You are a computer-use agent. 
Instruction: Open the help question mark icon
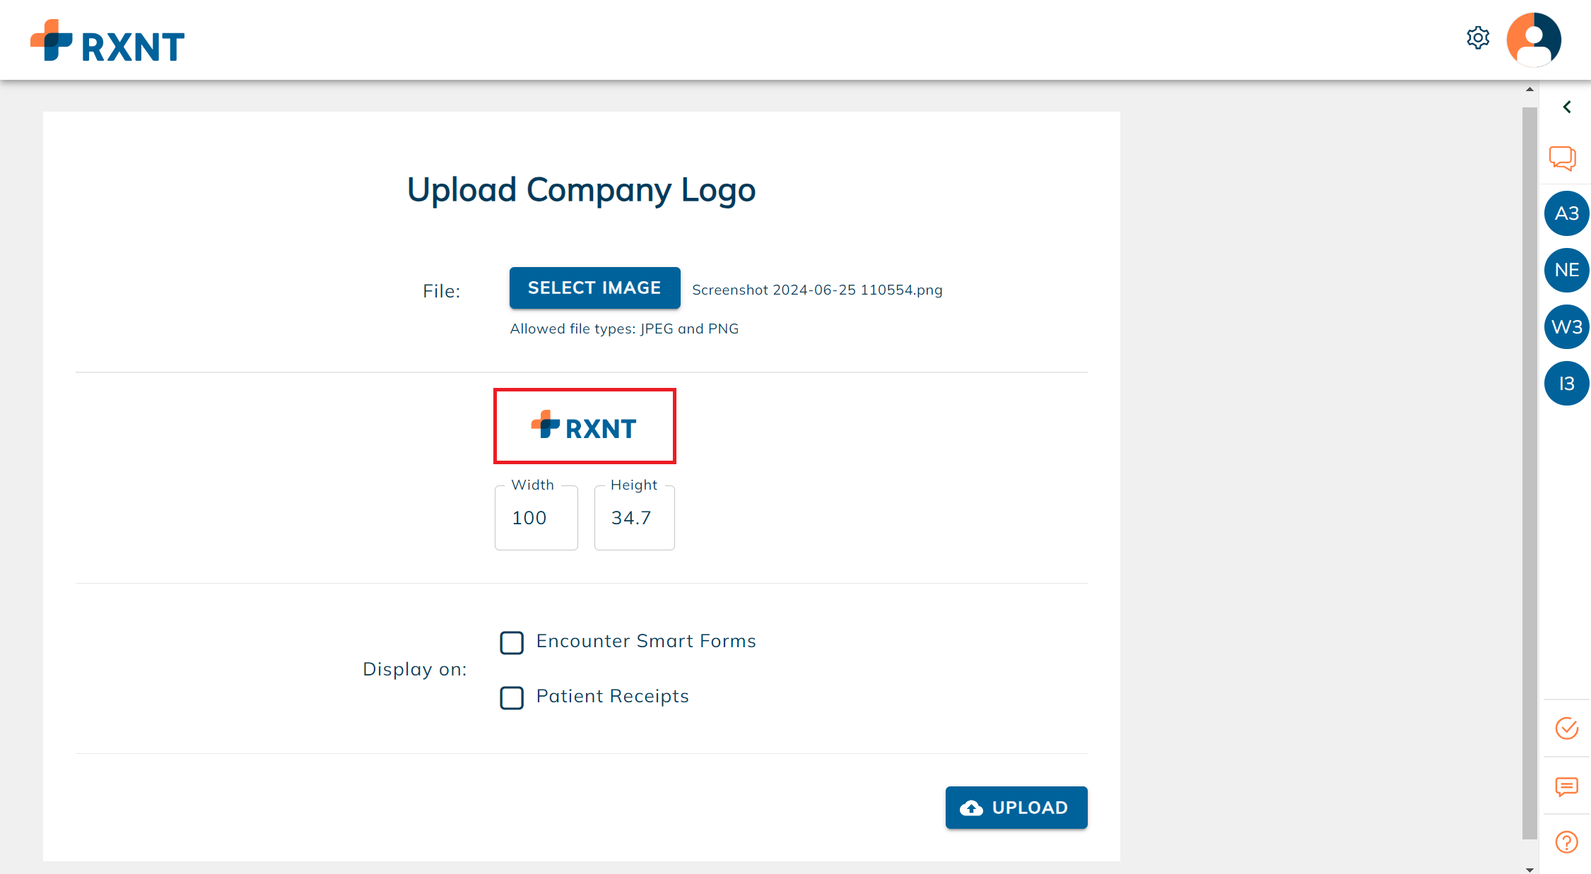click(1567, 842)
